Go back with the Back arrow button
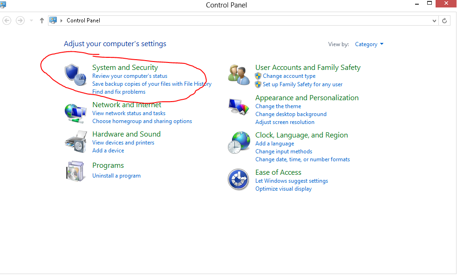This screenshot has width=457, height=275. pyautogui.click(x=7, y=21)
